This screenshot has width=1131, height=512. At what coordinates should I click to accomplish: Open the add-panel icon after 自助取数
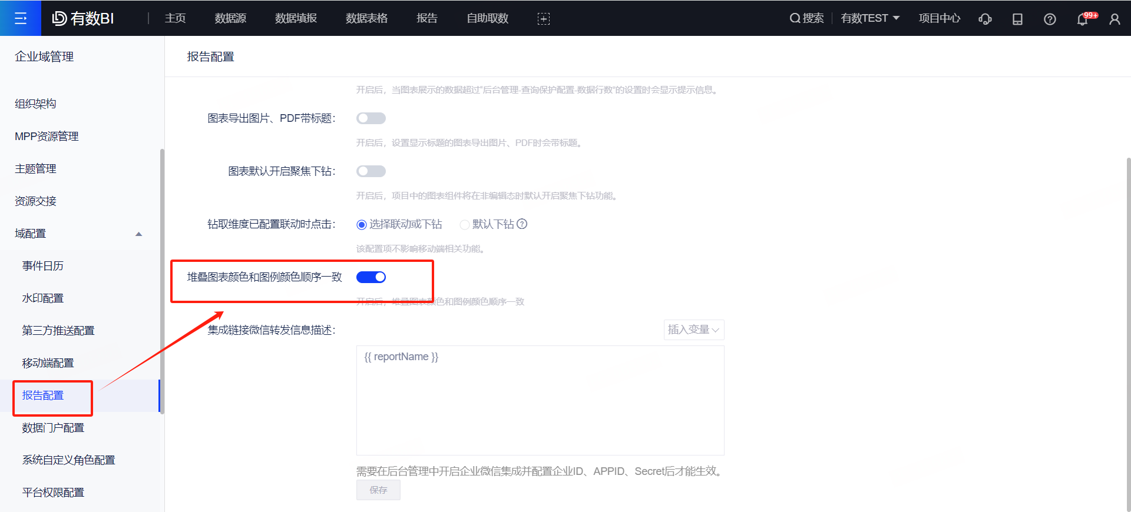543,19
